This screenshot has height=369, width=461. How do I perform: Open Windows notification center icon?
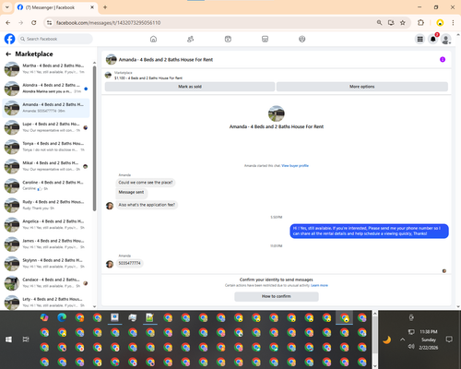tap(449, 339)
